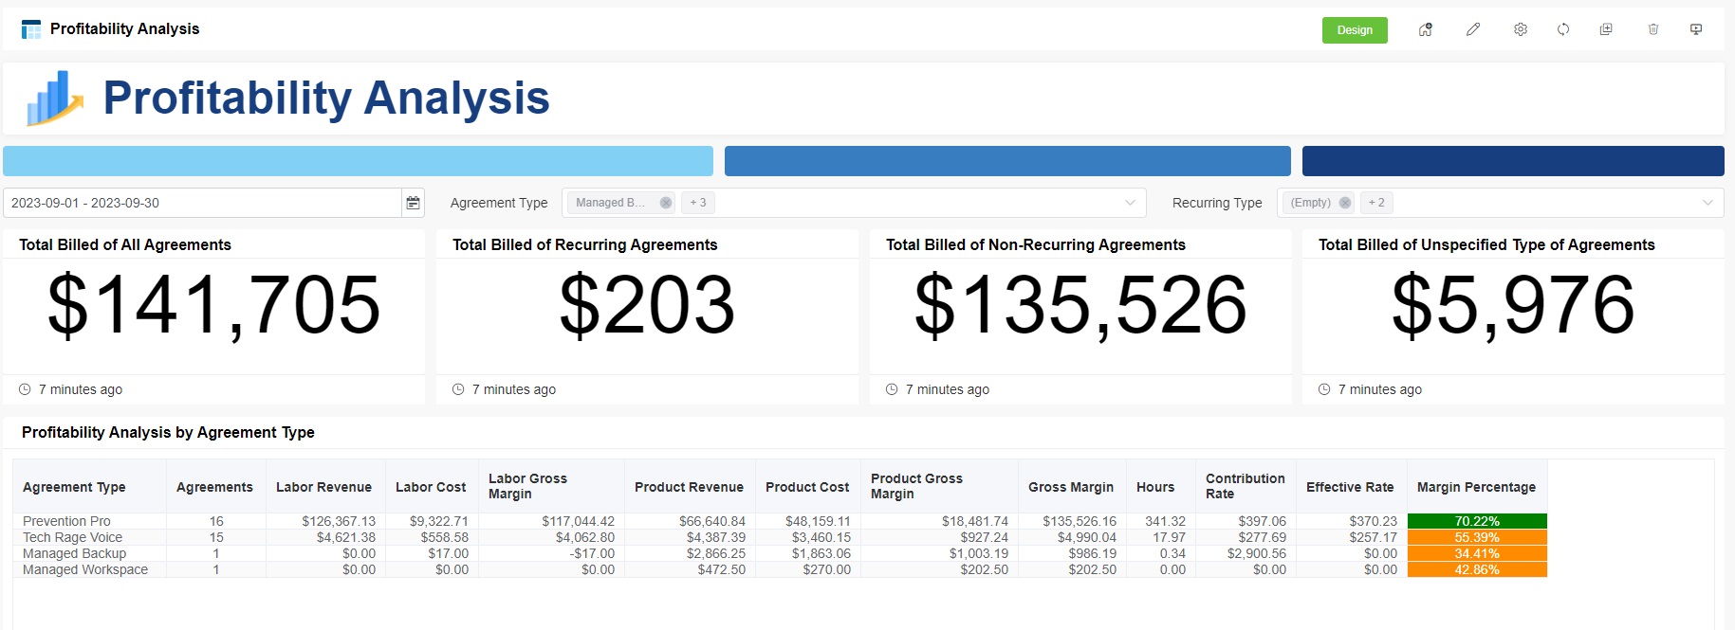Image resolution: width=1735 pixels, height=630 pixels.
Task: Click the pencil edit icon
Action: click(x=1473, y=29)
